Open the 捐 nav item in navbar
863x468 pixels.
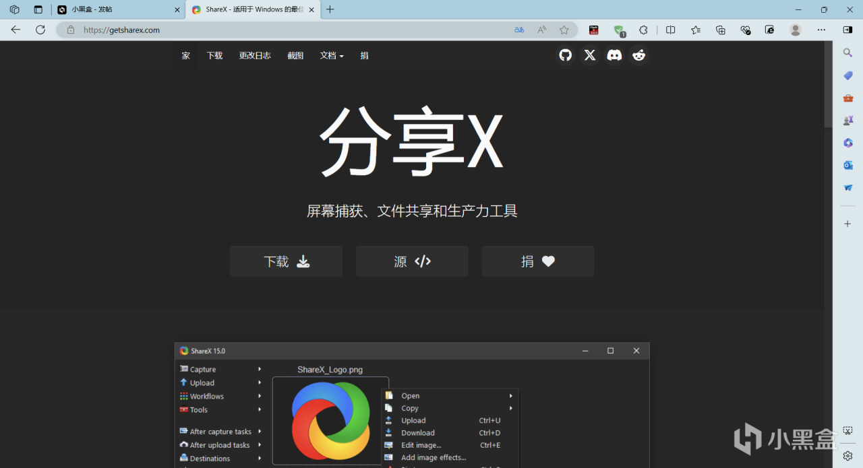click(x=364, y=55)
